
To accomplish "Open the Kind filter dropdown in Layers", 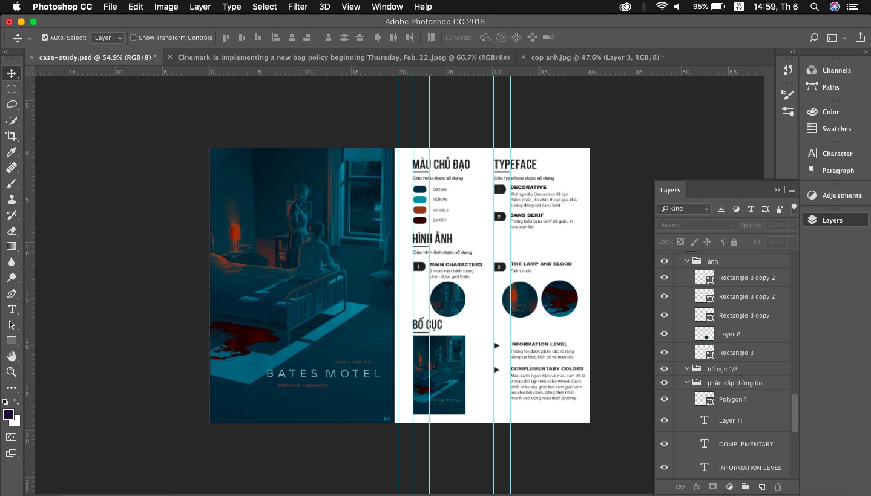I will pyautogui.click(x=684, y=209).
